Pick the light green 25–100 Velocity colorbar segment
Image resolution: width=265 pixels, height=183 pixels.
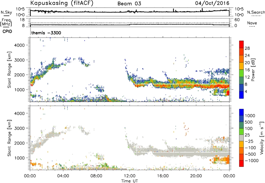click(241, 132)
